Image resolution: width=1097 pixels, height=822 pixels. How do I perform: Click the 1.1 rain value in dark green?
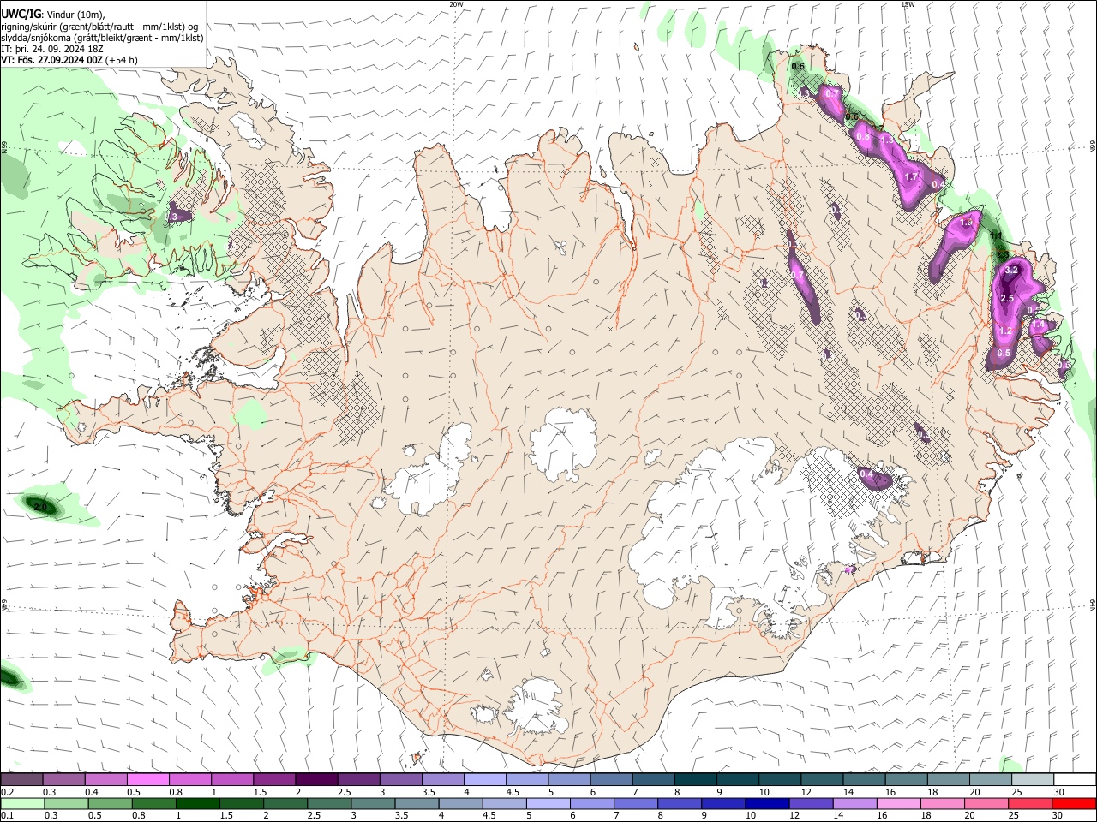[x=996, y=235]
